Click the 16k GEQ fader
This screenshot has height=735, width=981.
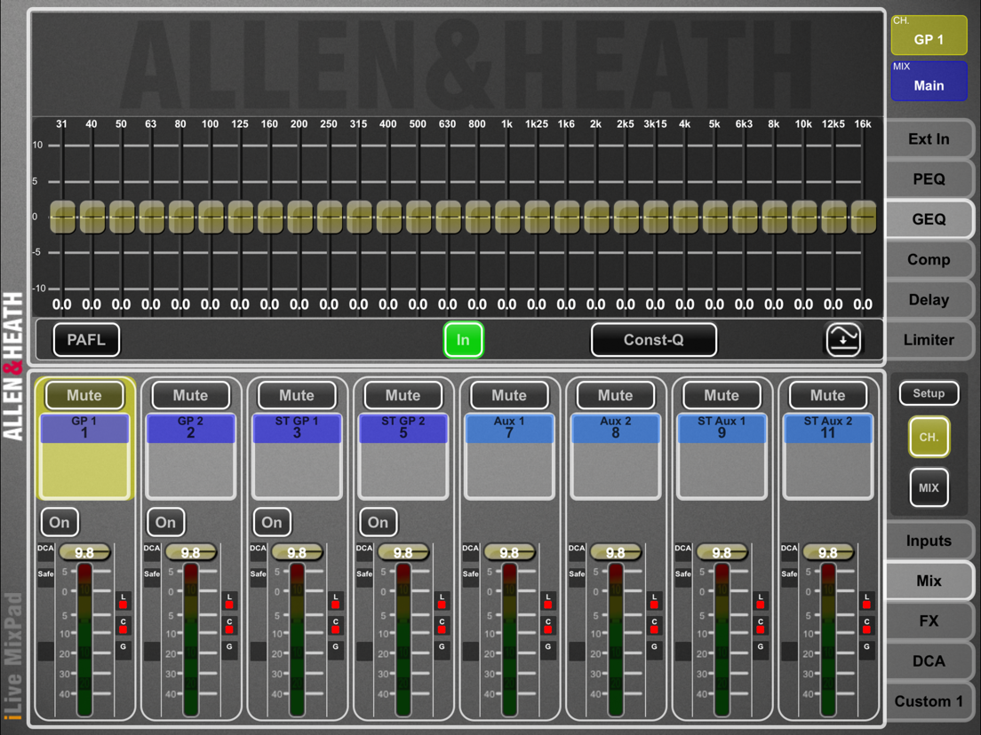(864, 217)
